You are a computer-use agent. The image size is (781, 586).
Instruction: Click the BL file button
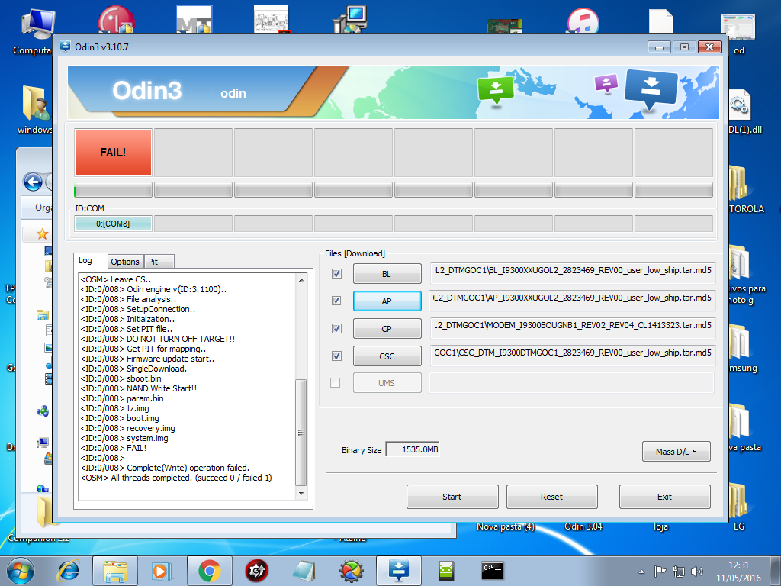pos(387,274)
